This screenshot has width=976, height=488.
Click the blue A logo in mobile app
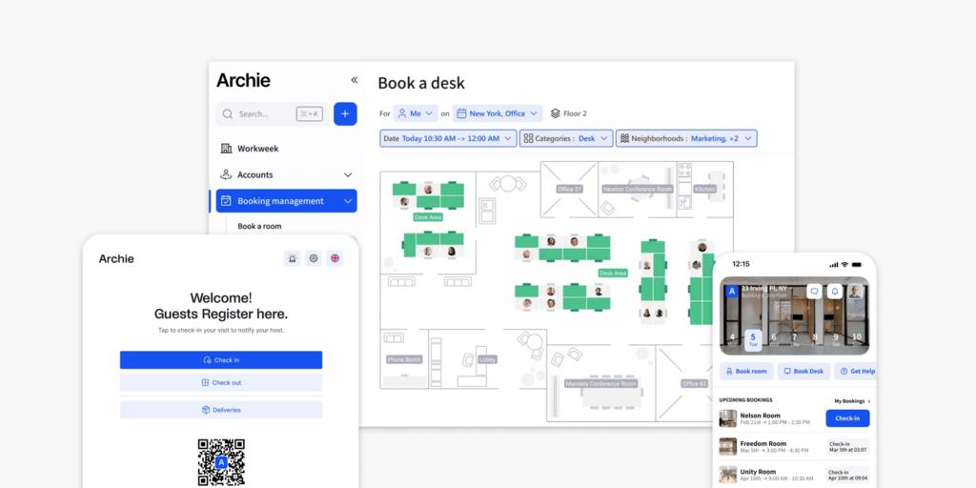click(x=732, y=292)
